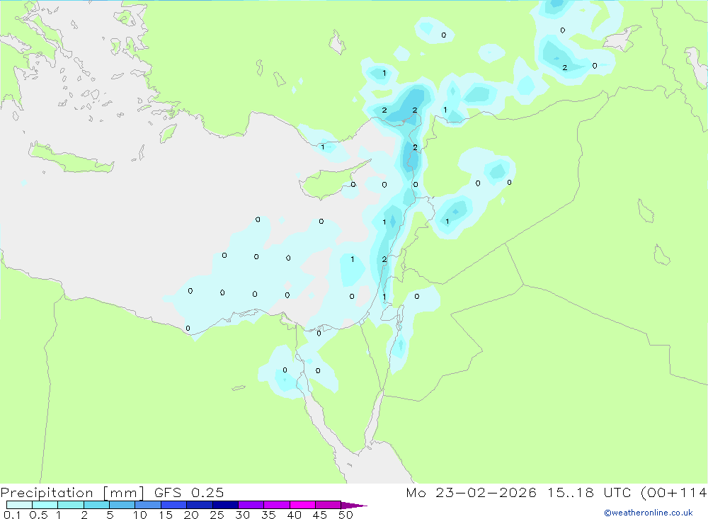Click the '35' legend scale label
Image resolution: width=708 pixels, height=519 pixels.
268,515
